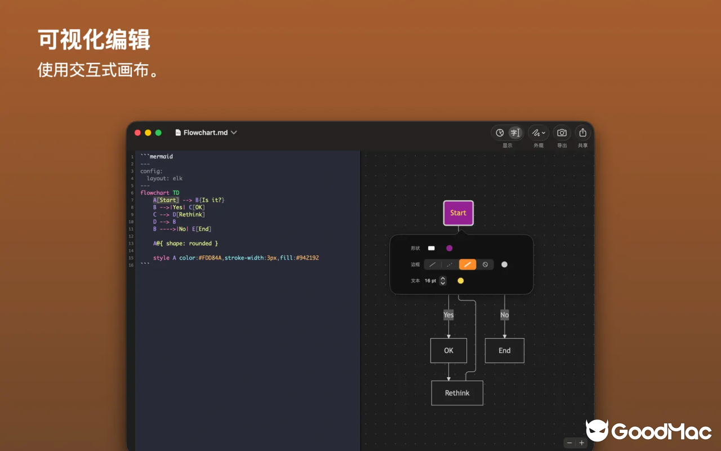The width and height of the screenshot is (721, 451).
Task: Click the D --> B code line
Action: point(164,222)
